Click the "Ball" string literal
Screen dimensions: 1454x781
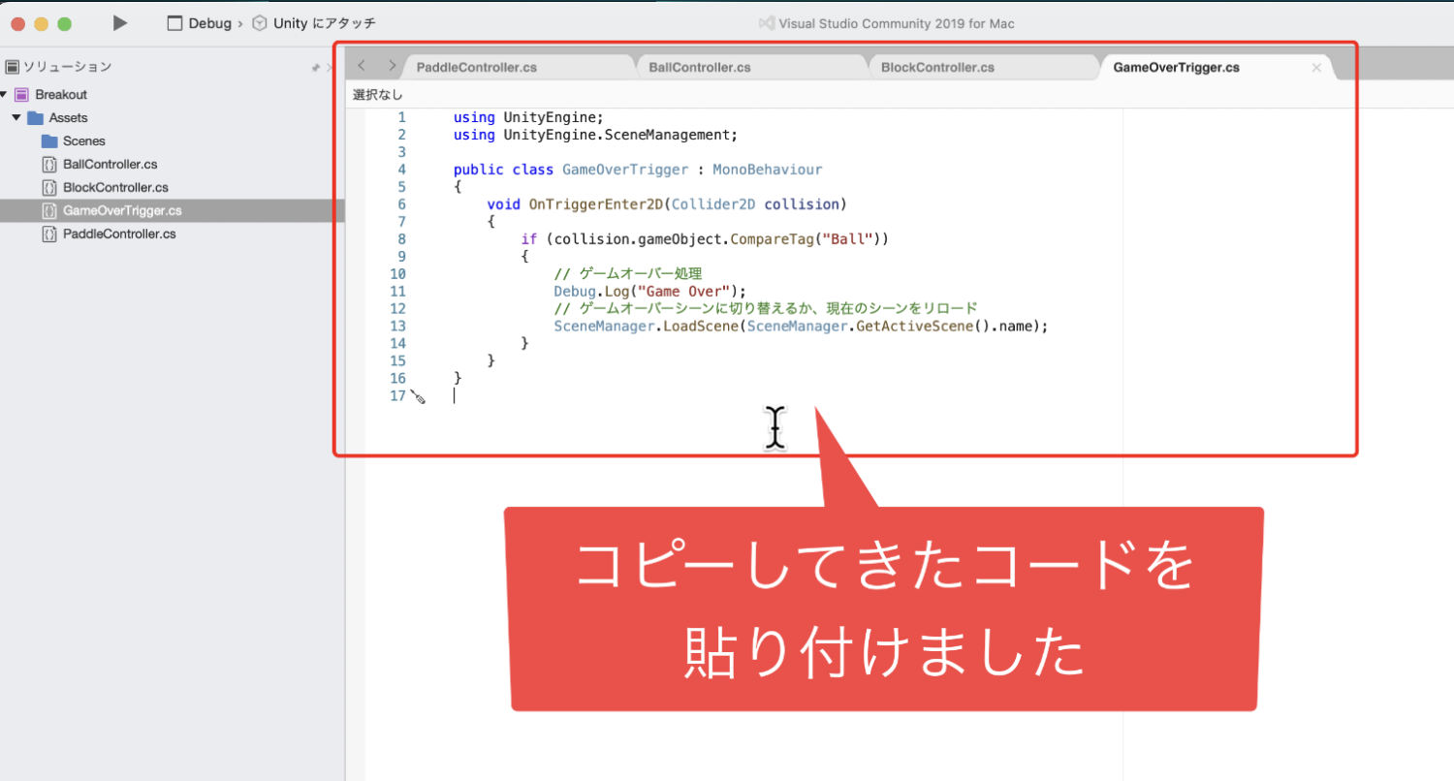pos(850,239)
